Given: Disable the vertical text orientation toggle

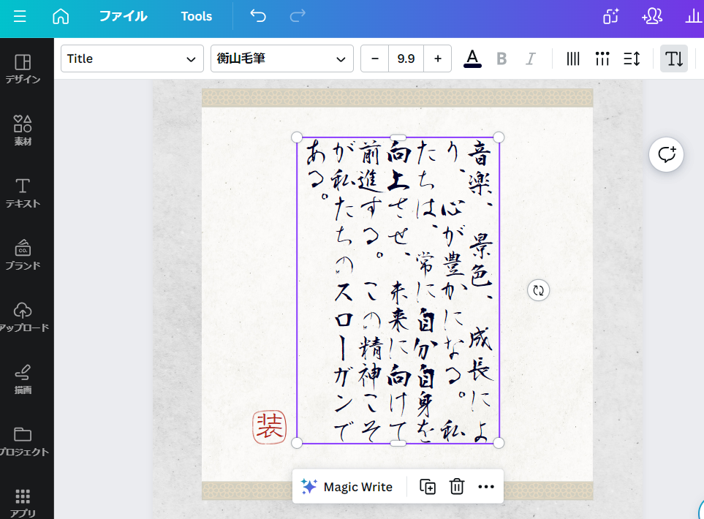Looking at the screenshot, I should coord(673,58).
